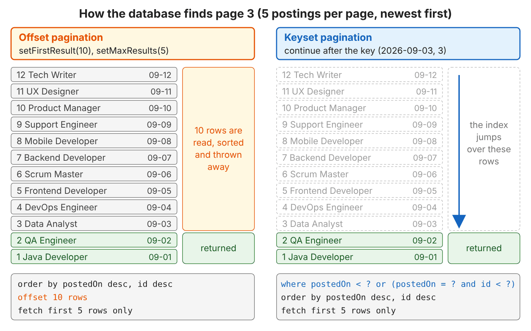The image size is (531, 331).
Task: Click the "returned" box in the Keyset diagram
Action: [x=484, y=248]
